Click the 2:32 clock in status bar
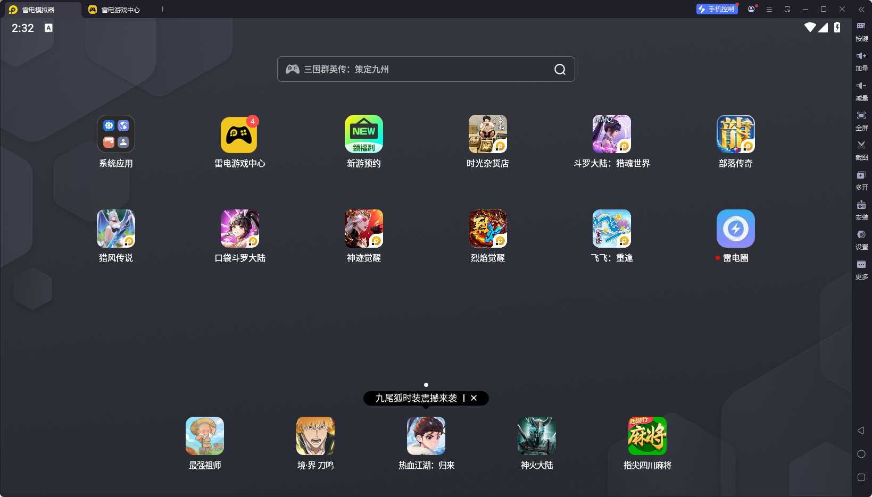 23,28
